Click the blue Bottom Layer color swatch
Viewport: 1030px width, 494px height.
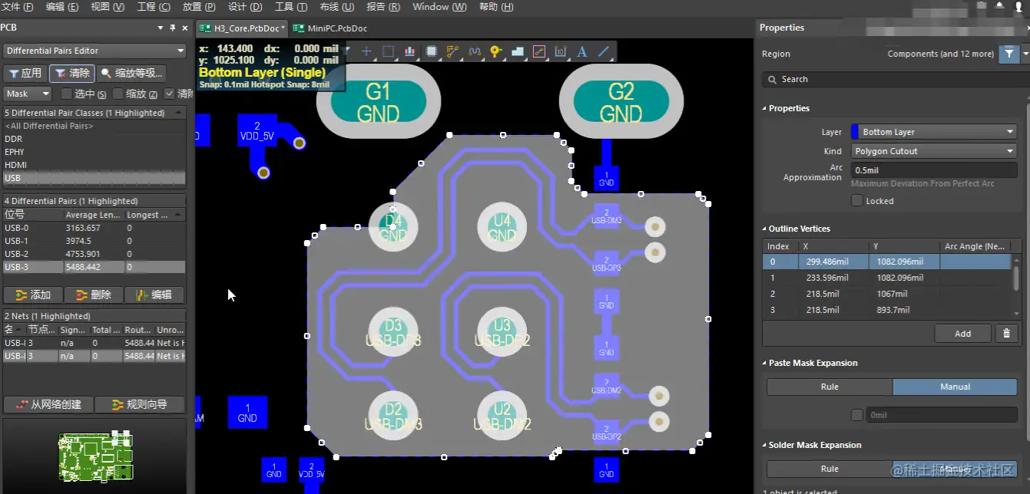(854, 132)
